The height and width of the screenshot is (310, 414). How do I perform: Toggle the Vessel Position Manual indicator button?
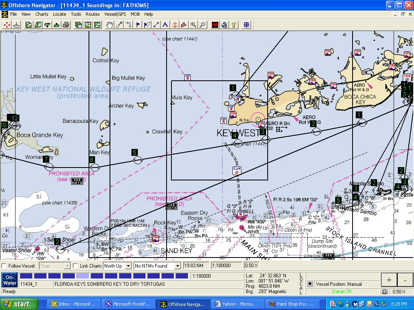[x=310, y=284]
